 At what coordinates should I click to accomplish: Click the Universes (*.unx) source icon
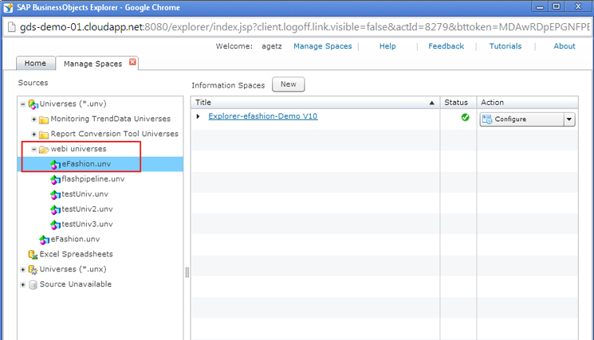(x=33, y=270)
